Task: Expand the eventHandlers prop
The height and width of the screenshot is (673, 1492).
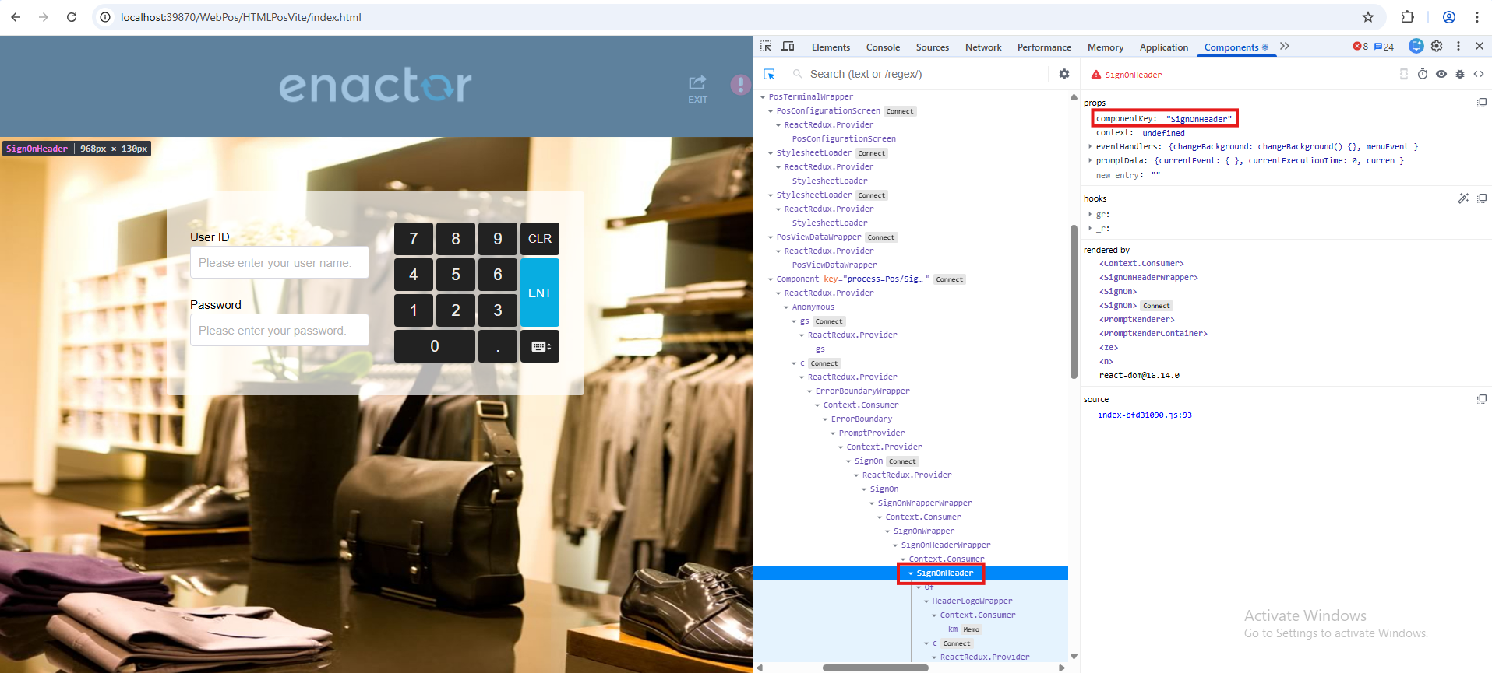Action: pyautogui.click(x=1090, y=147)
